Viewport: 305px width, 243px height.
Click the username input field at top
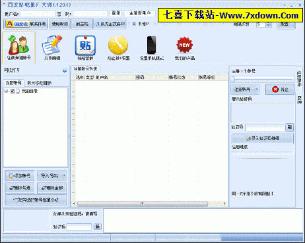click(38, 14)
